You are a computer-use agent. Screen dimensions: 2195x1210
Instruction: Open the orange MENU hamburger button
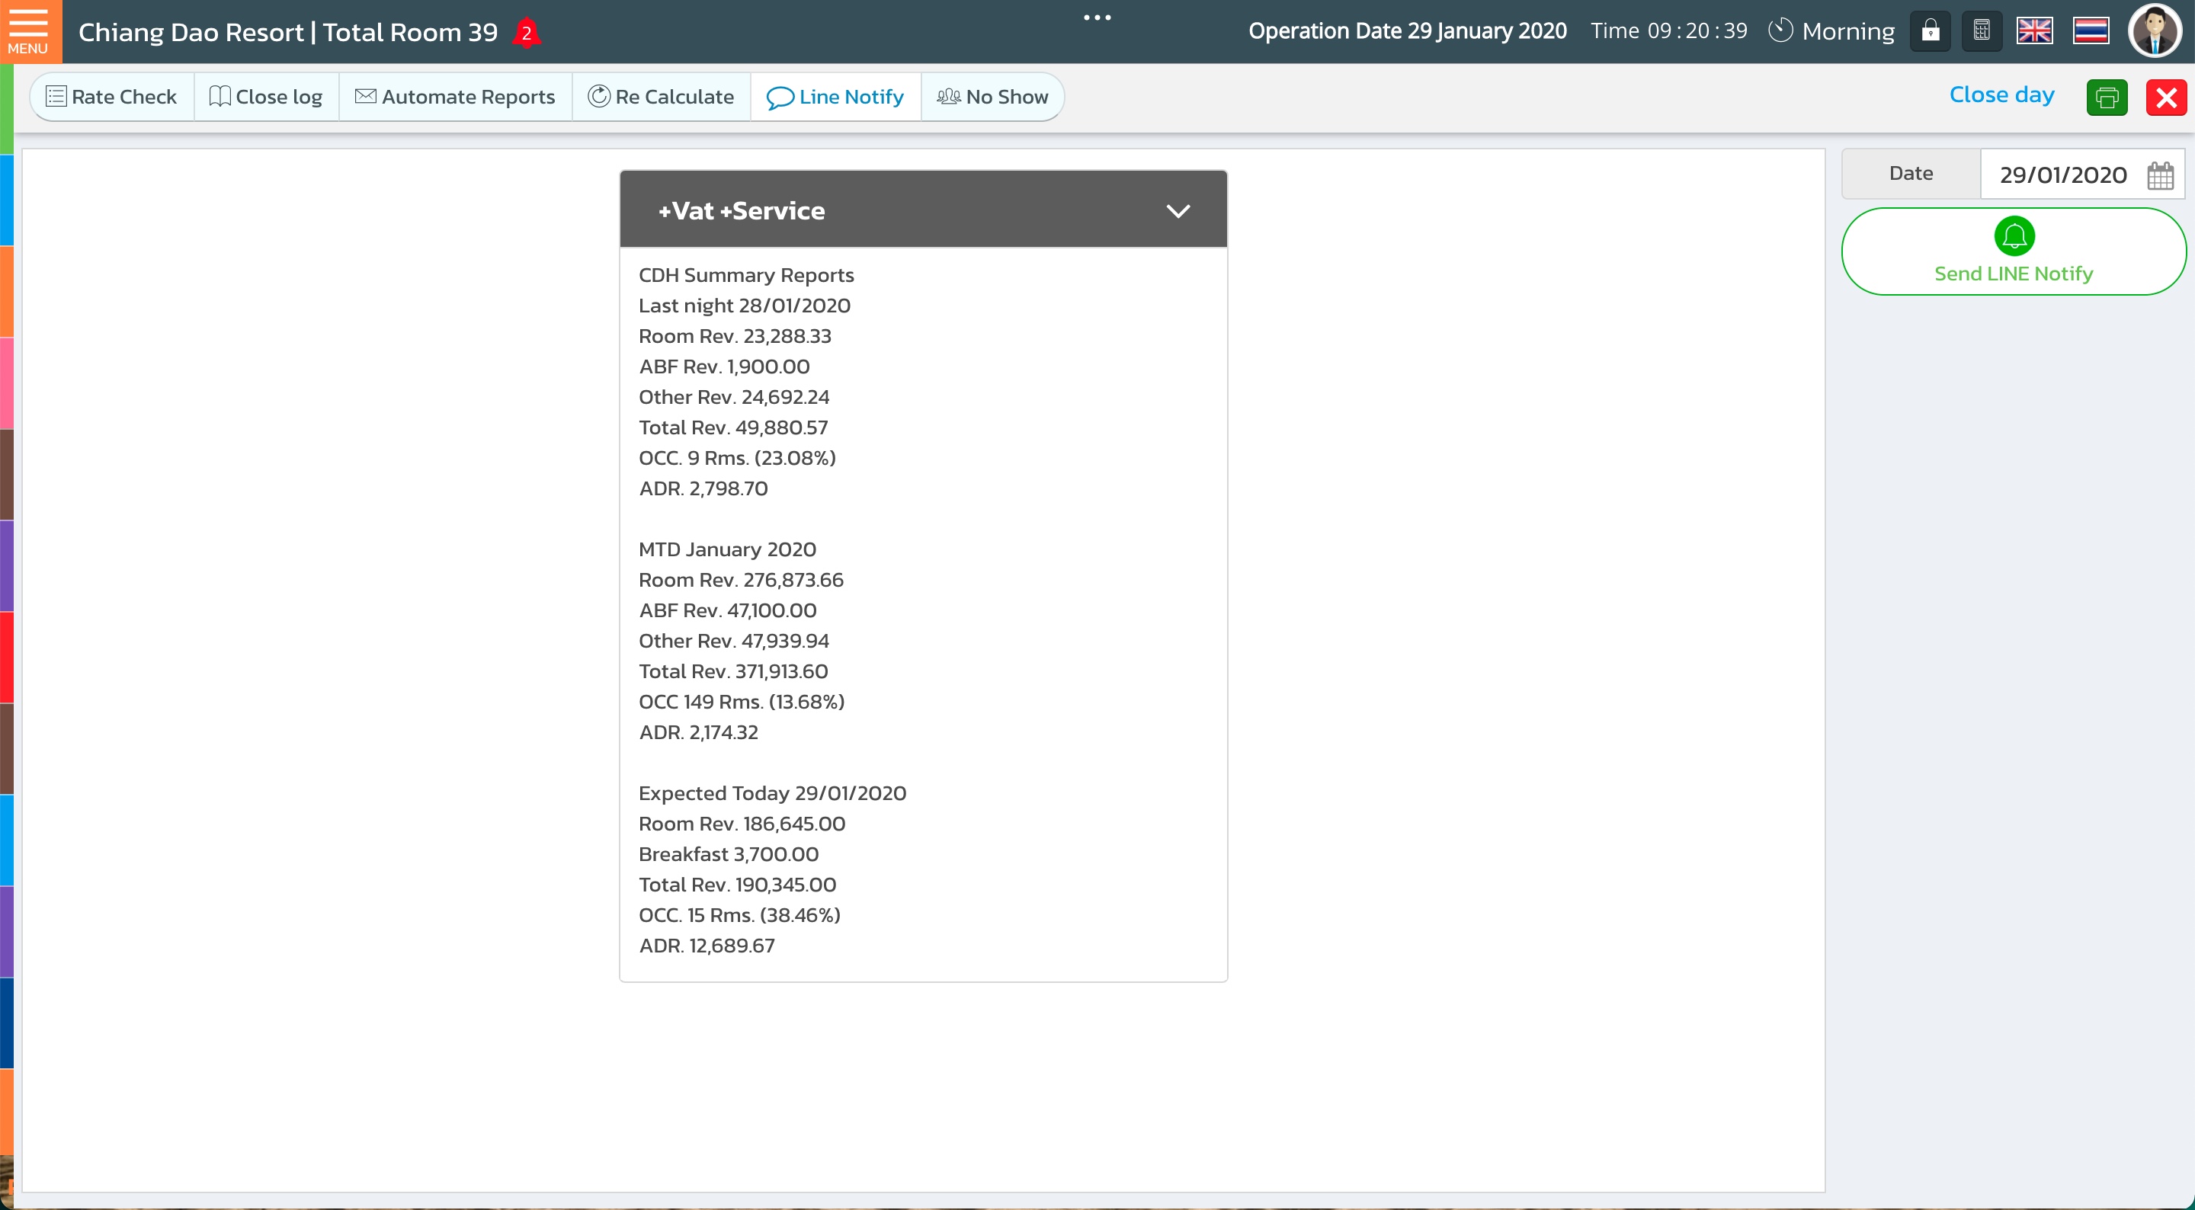[29, 30]
